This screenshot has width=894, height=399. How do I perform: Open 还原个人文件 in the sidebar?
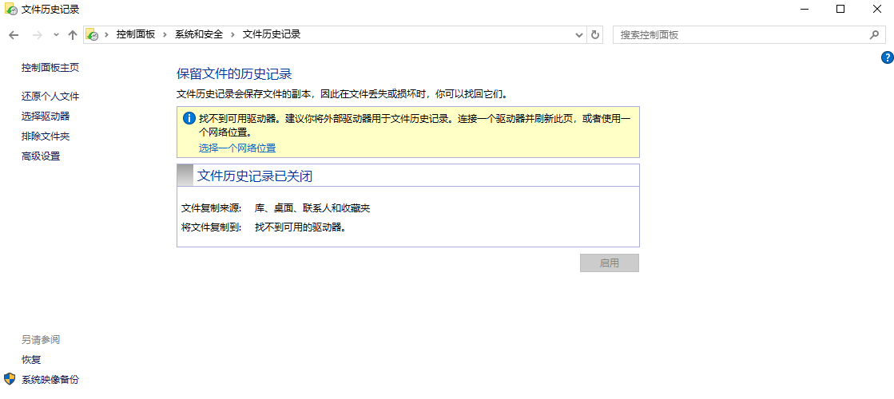pos(50,97)
